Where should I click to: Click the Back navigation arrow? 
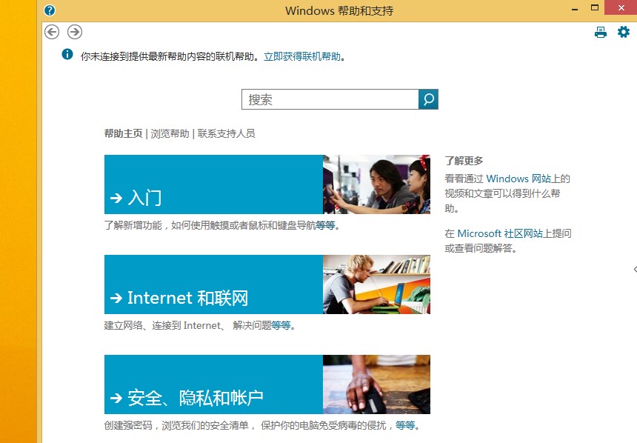51,32
